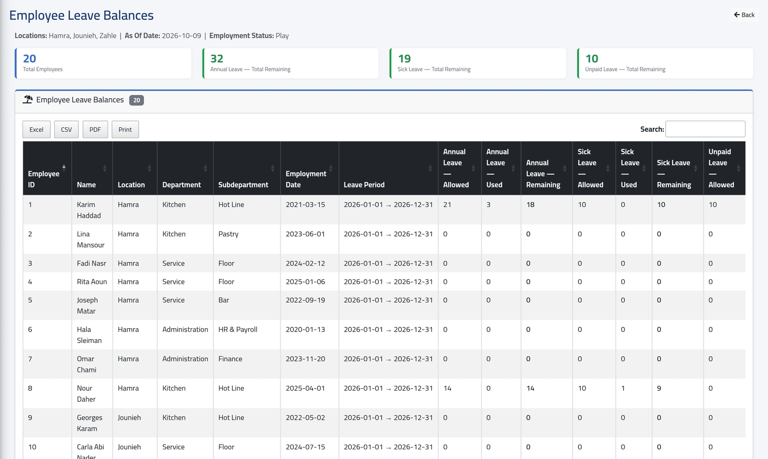Go back using the Back link

coord(744,15)
